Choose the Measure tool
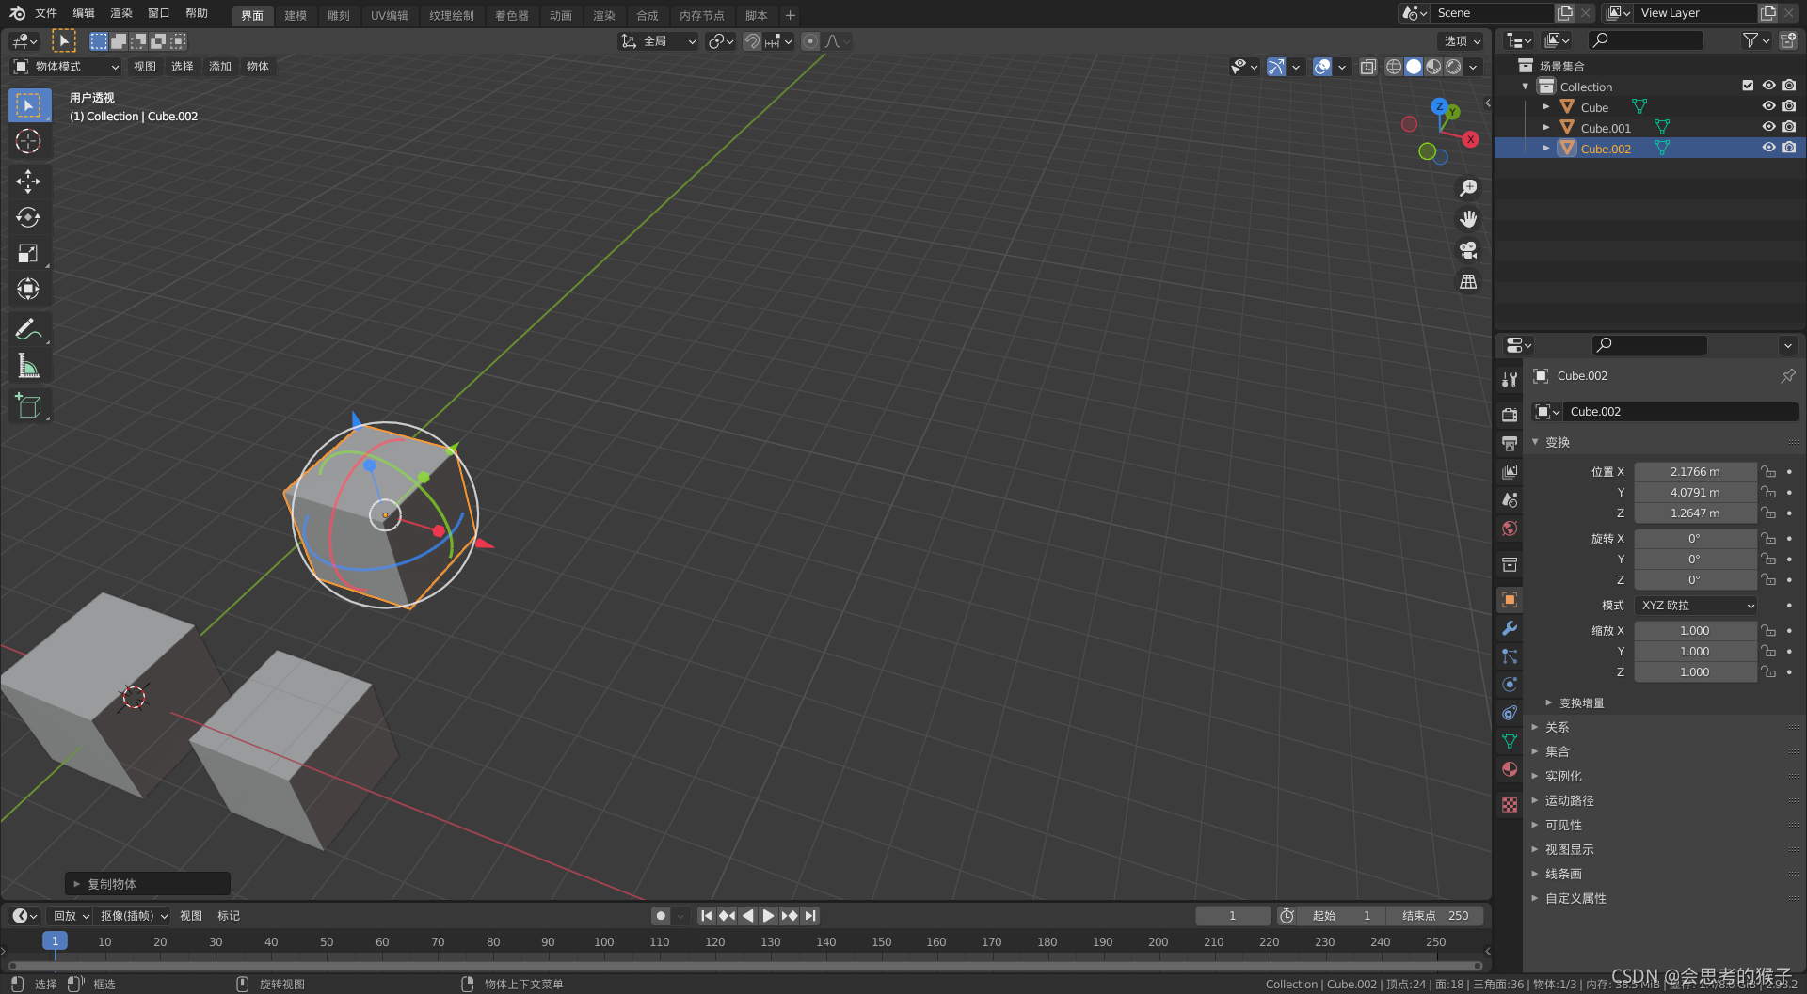 (29, 366)
